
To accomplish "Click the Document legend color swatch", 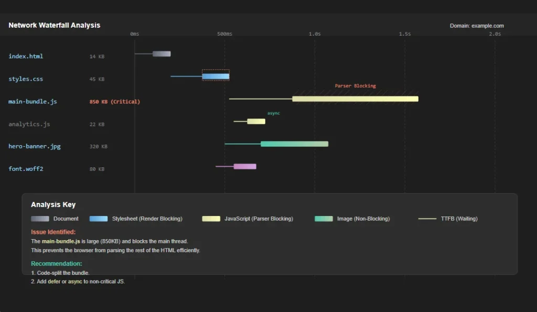I will point(40,219).
